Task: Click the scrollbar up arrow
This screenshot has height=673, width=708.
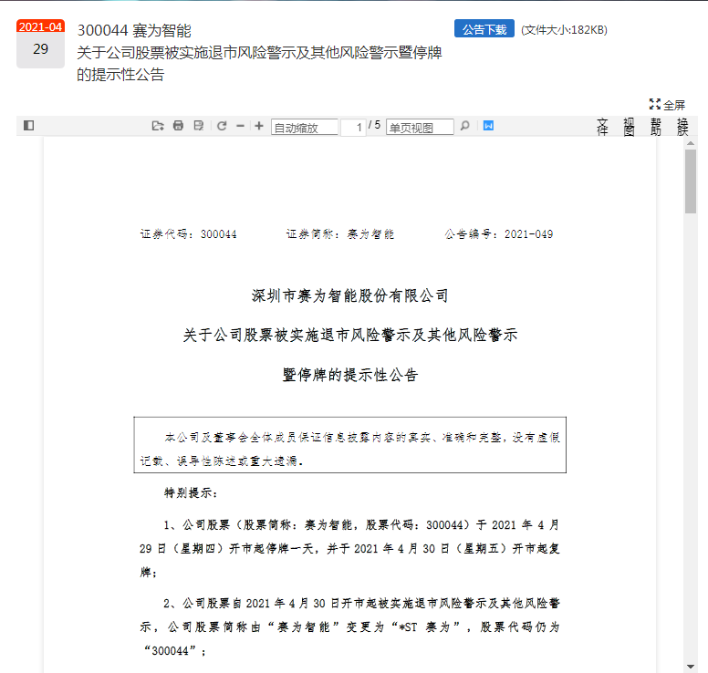Action: 691,143
